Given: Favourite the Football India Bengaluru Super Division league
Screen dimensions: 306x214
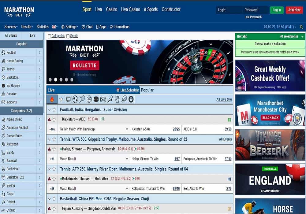Looking at the screenshot, I should (54, 110).
